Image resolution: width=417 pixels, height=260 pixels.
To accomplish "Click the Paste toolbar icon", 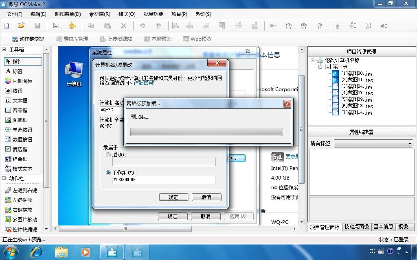I will coord(107,26).
